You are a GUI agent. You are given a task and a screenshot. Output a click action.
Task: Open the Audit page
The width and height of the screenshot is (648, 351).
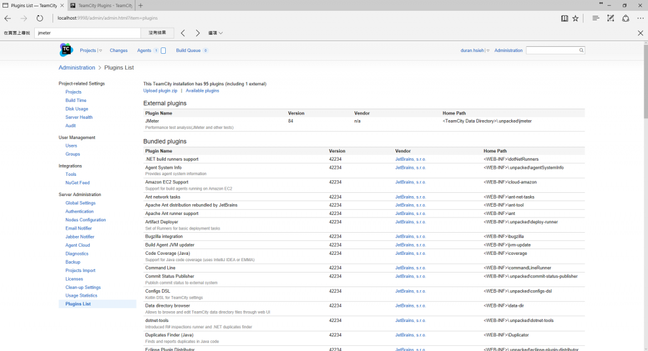click(70, 125)
